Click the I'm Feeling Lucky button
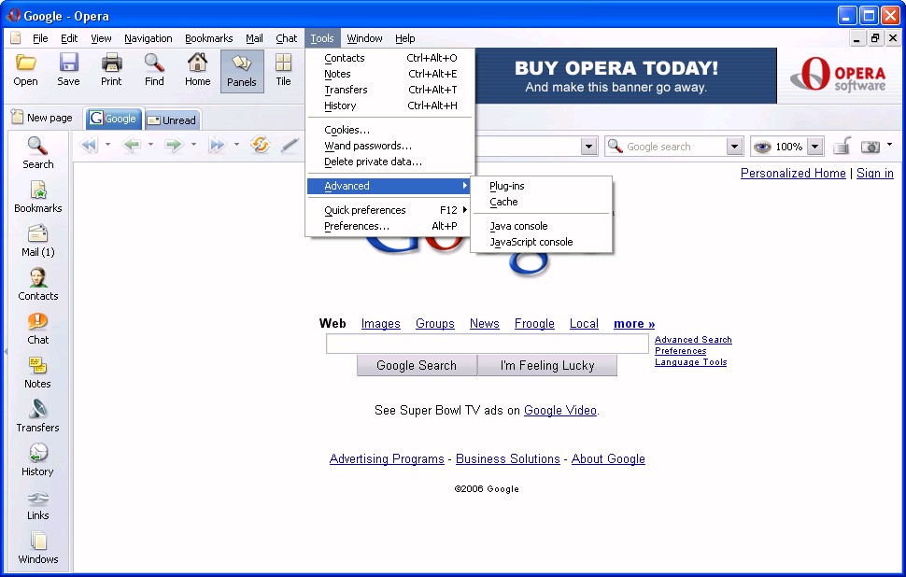The image size is (906, 577). pos(547,366)
